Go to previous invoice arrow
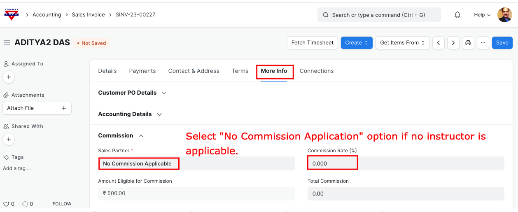518x212 pixels. (439, 43)
